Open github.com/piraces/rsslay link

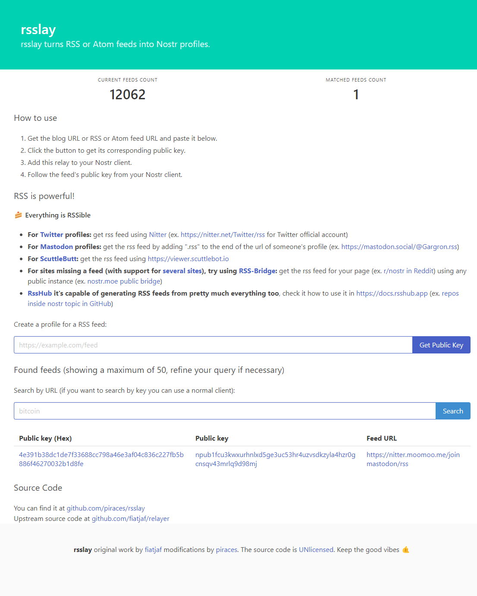tap(106, 508)
